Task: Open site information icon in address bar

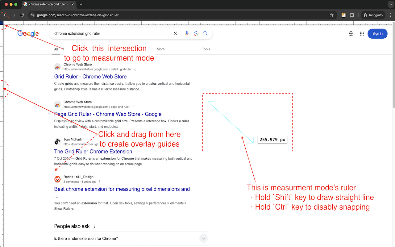Action: (32, 15)
